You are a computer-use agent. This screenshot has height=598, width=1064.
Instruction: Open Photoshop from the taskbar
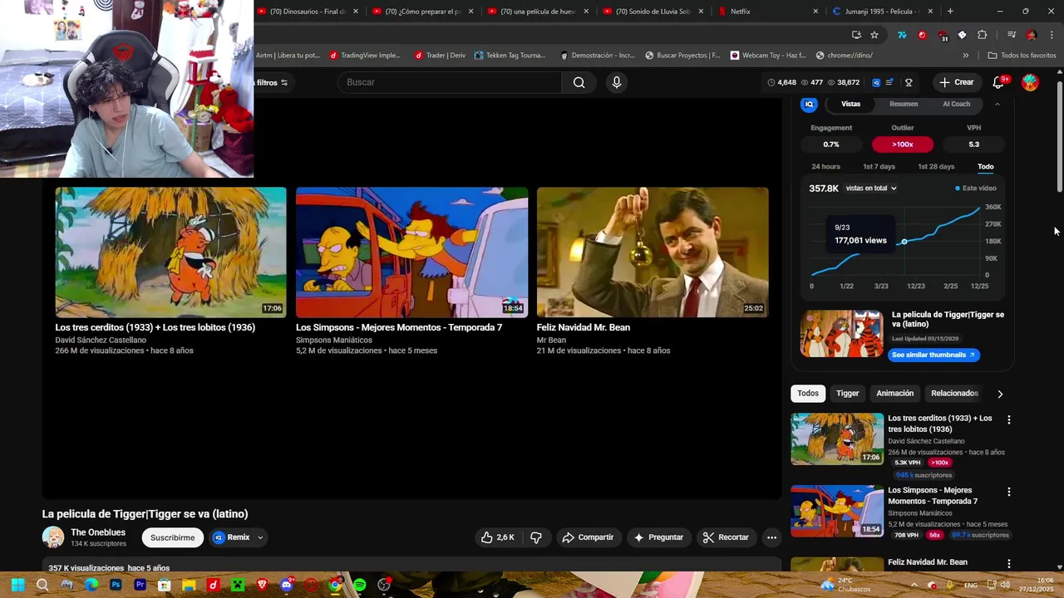pos(116,585)
